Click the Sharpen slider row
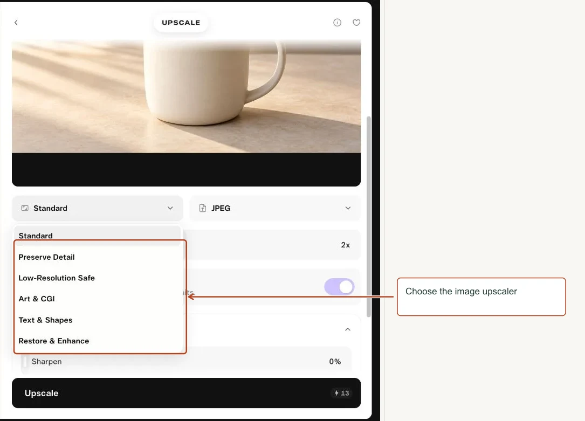Image resolution: width=585 pixels, height=421 pixels. (x=186, y=361)
